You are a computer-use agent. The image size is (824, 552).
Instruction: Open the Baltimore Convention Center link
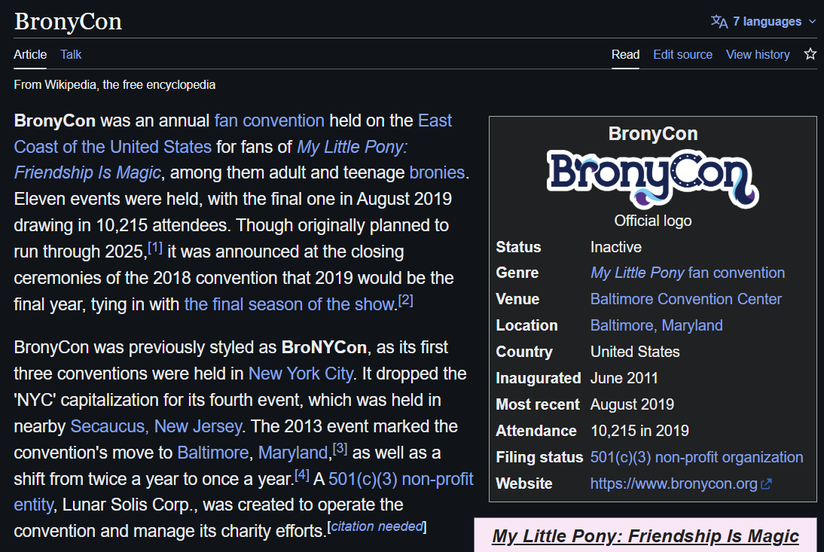point(686,300)
